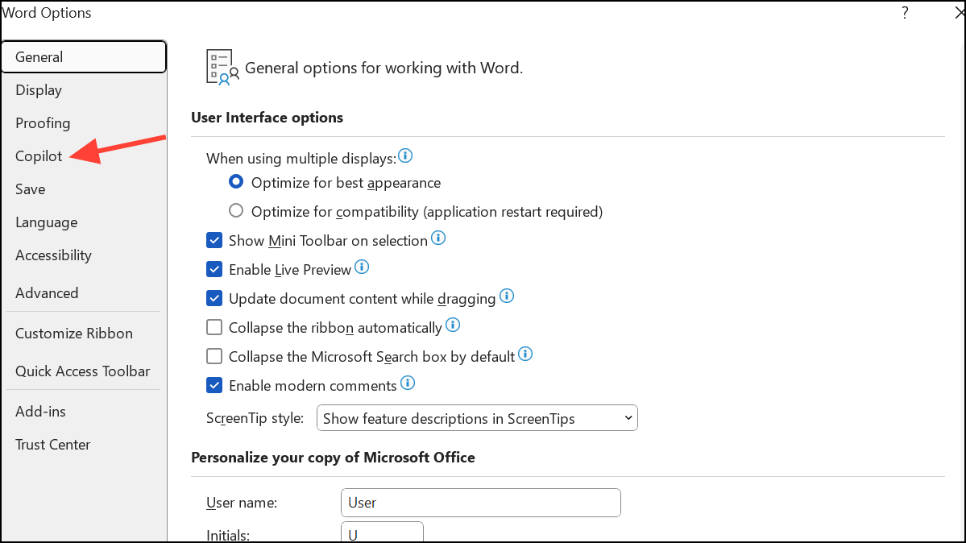
Task: Click info icon beside Microsoft Search box option
Action: 525,354
